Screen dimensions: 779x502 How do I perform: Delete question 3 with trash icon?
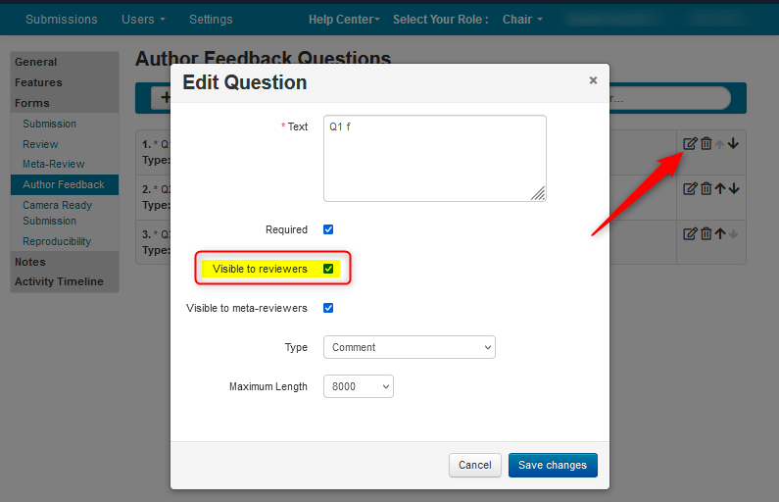pos(706,233)
